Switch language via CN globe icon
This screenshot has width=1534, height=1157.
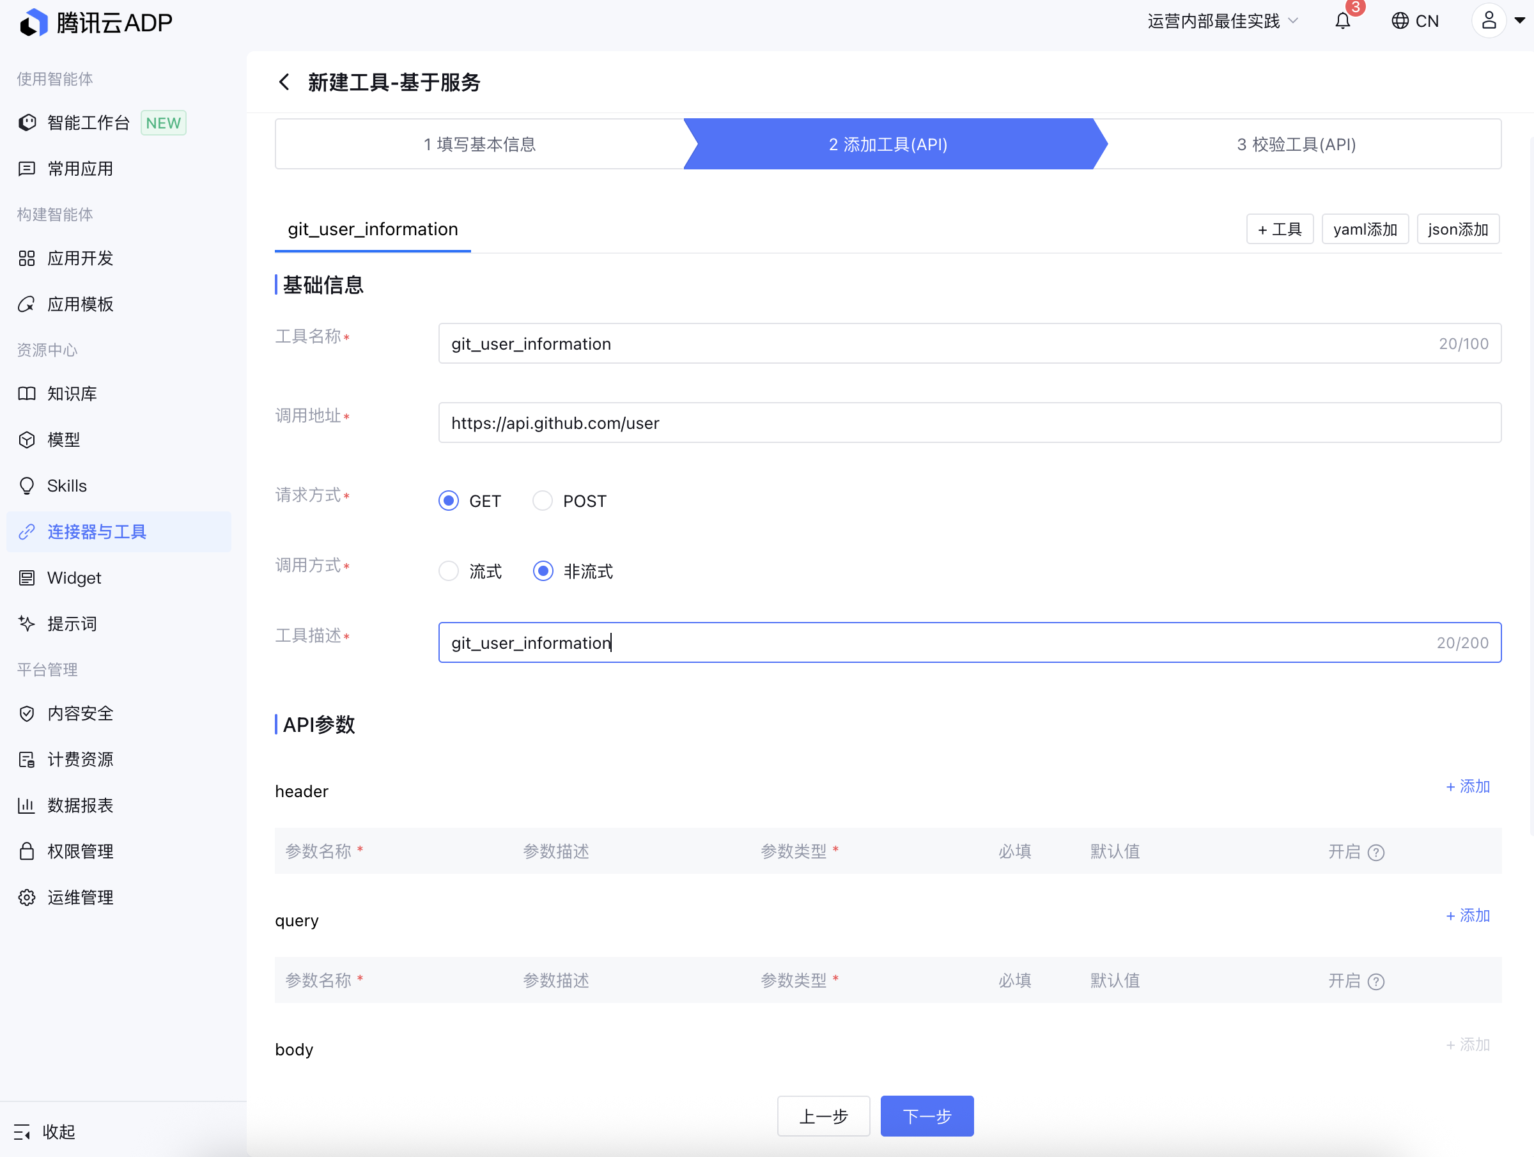click(1414, 22)
